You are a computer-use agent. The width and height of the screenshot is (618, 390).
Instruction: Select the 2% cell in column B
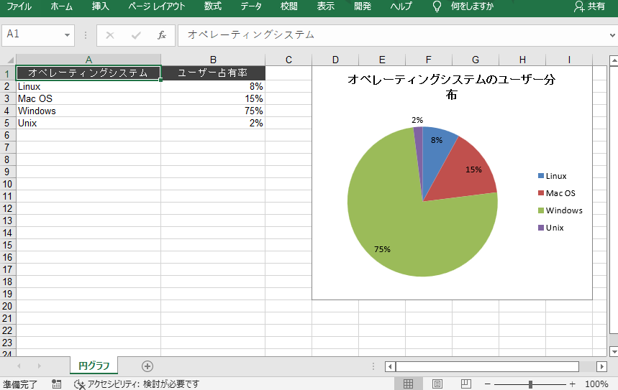coord(213,124)
